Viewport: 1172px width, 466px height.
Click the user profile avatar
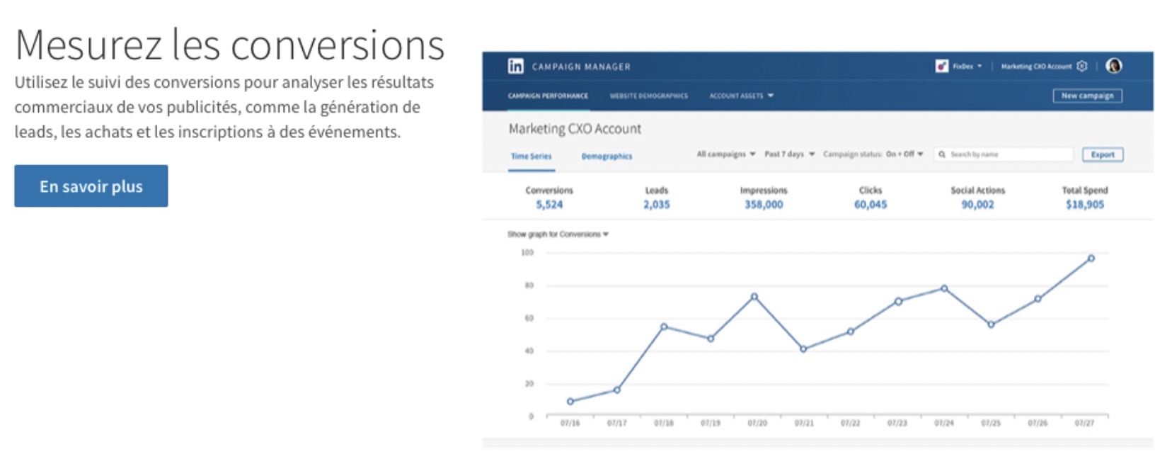1113,66
